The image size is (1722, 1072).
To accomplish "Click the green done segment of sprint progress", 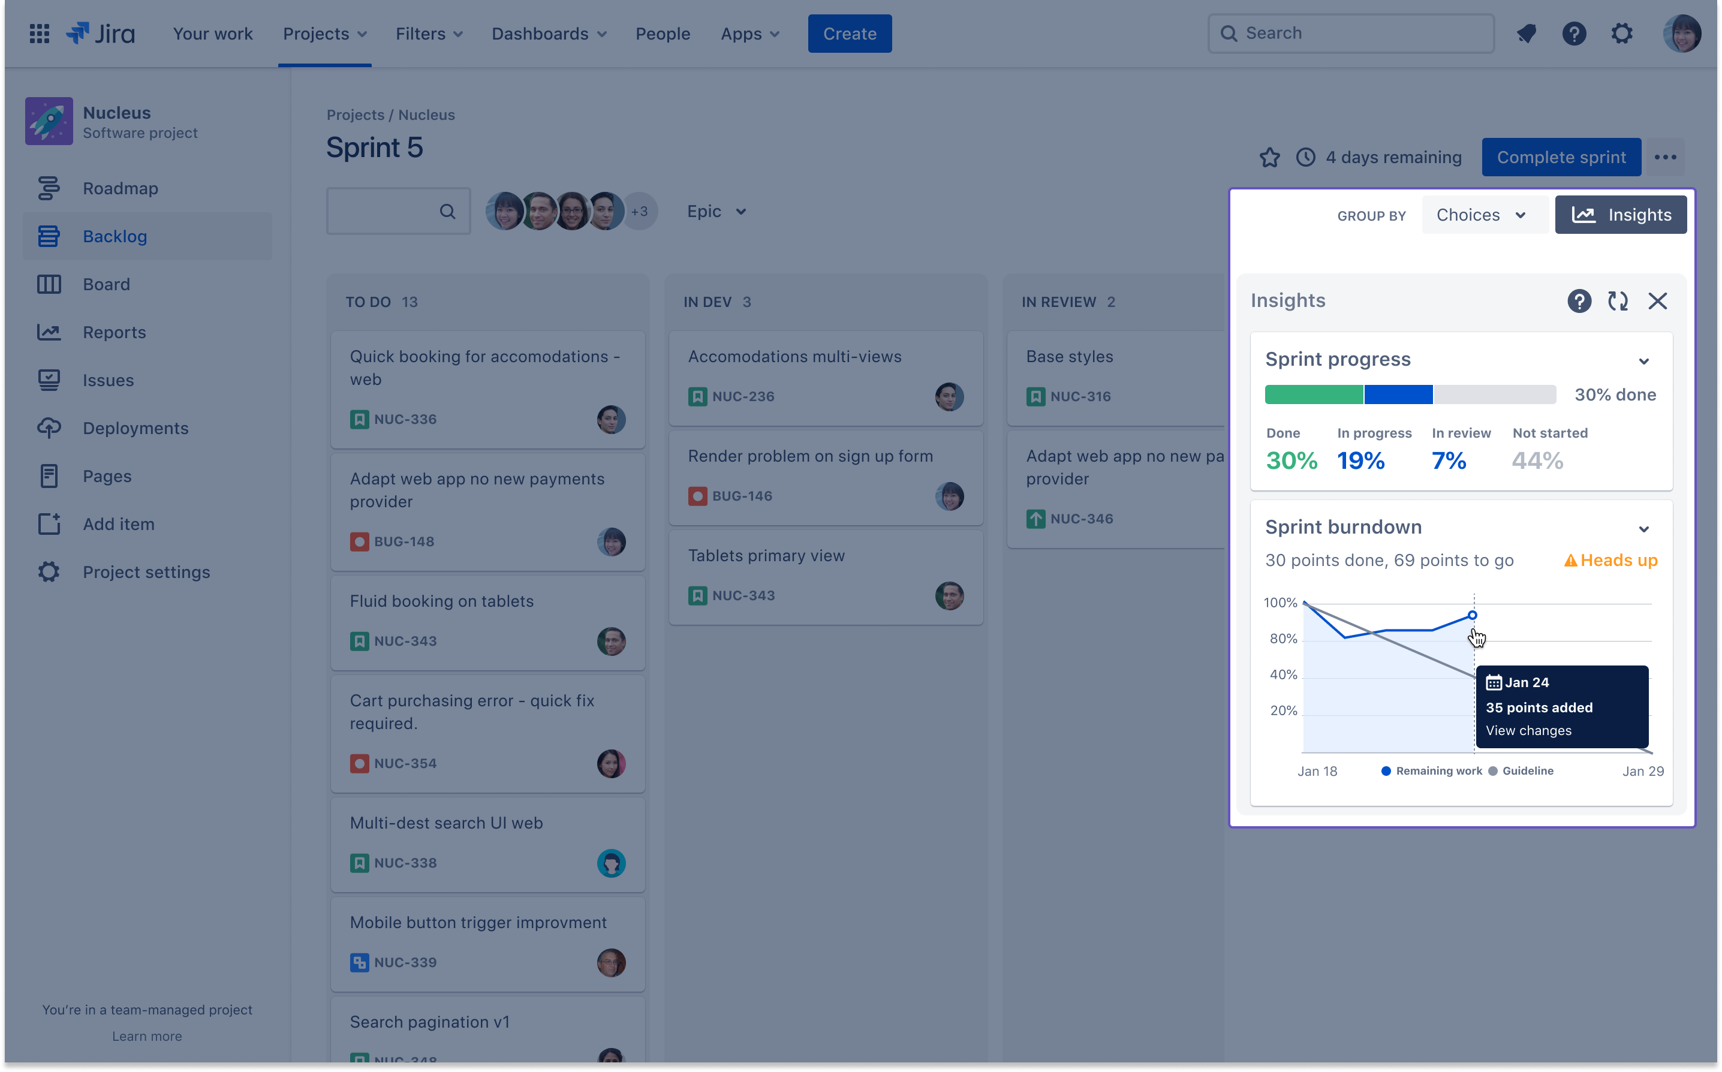I will pos(1313,394).
